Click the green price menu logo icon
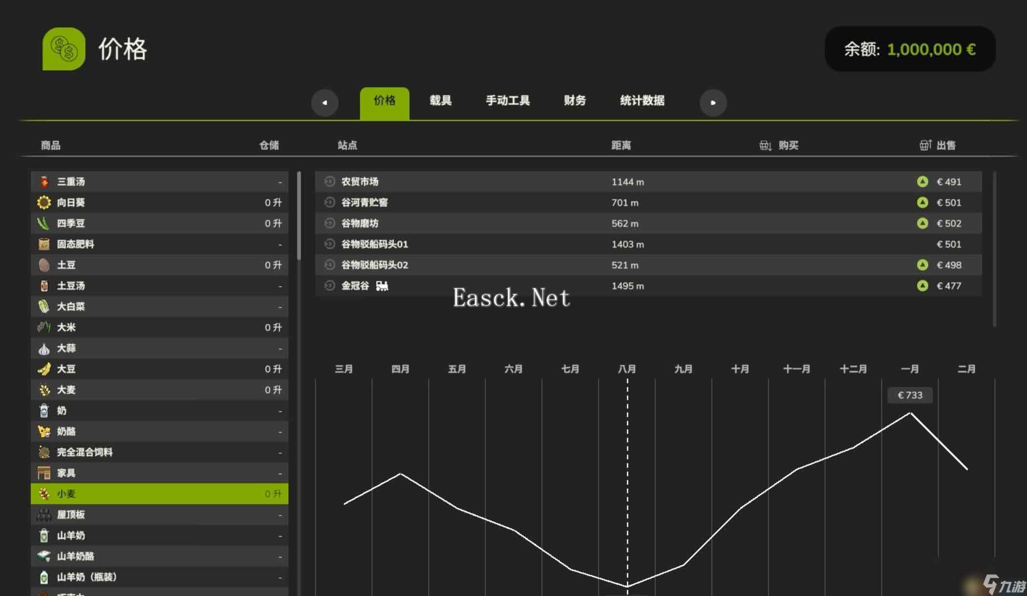The image size is (1027, 596). tap(64, 49)
